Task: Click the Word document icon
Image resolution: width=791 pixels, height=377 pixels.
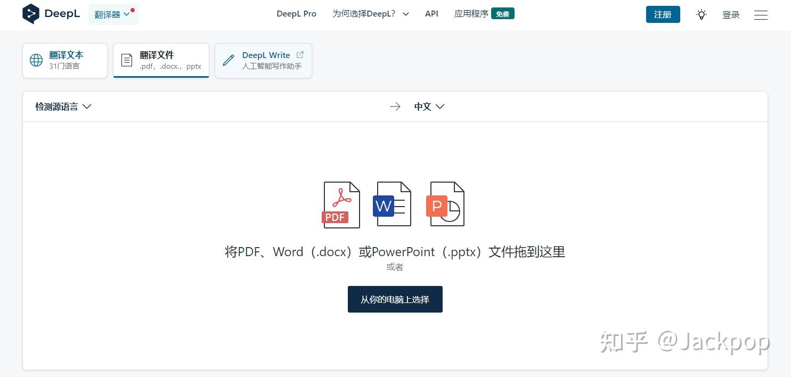Action: click(392, 204)
